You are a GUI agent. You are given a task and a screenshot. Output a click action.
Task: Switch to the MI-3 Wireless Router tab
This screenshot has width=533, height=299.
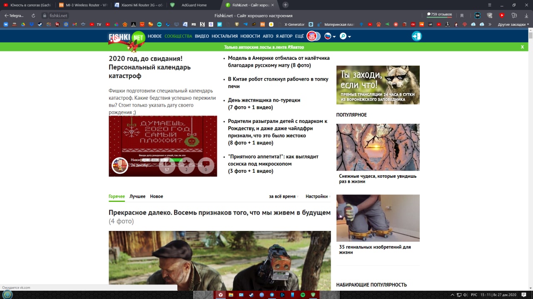[x=82, y=5]
